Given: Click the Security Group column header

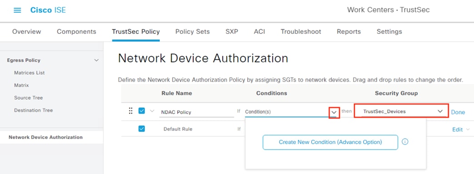Looking at the screenshot, I should click(396, 93).
